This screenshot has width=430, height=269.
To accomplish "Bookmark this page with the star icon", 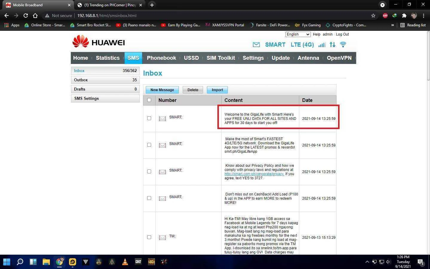I will pos(373,16).
